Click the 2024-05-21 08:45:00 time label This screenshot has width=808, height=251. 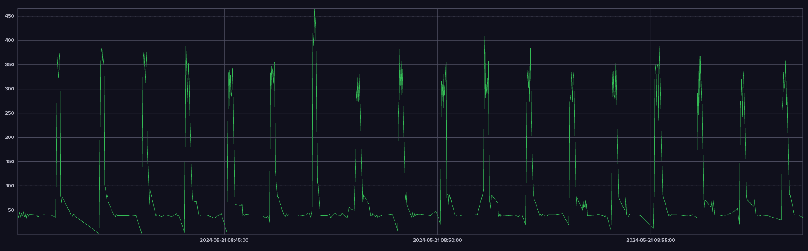click(x=224, y=240)
